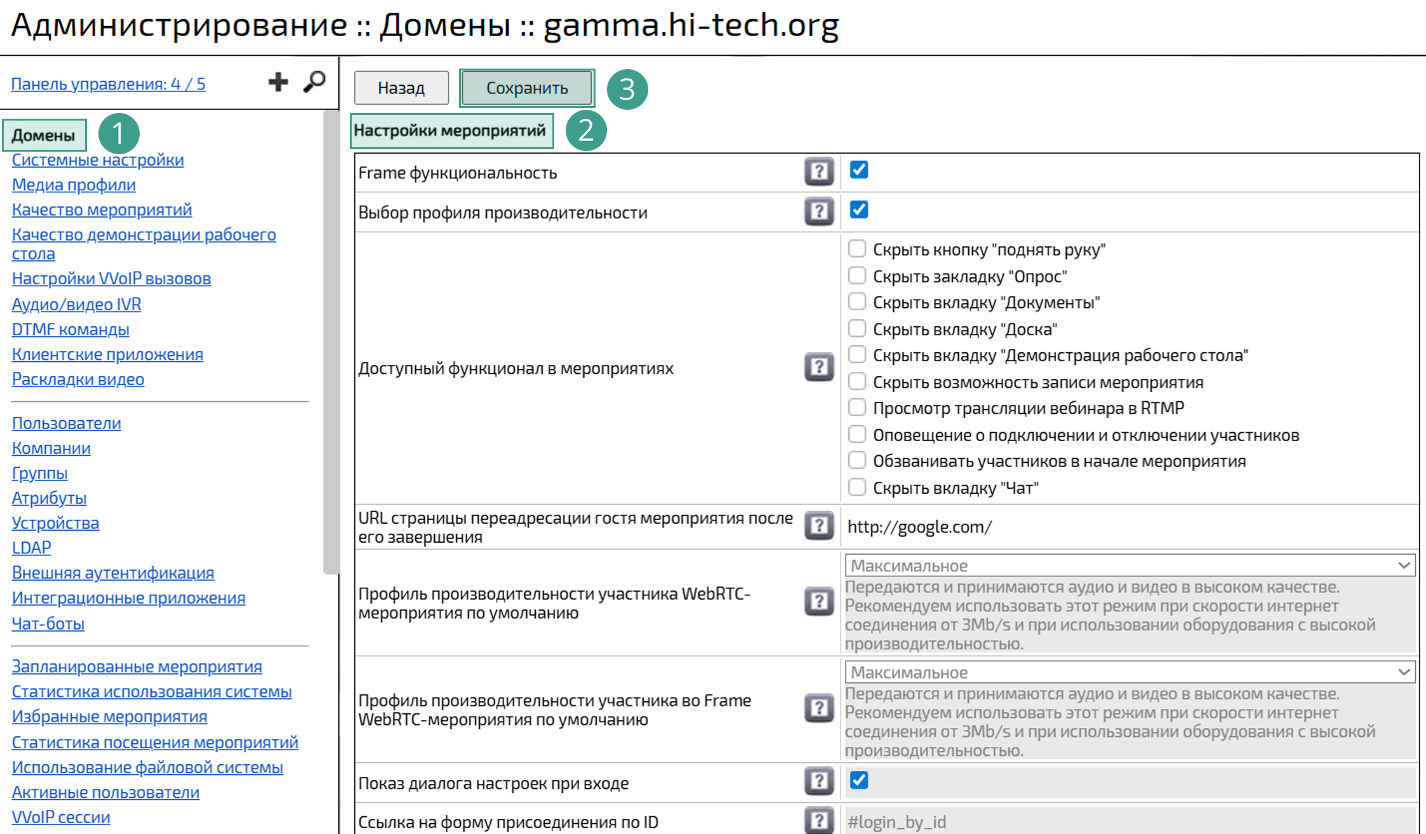Uncheck the Frame функциональность checkbox
The image size is (1426, 834).
[858, 170]
